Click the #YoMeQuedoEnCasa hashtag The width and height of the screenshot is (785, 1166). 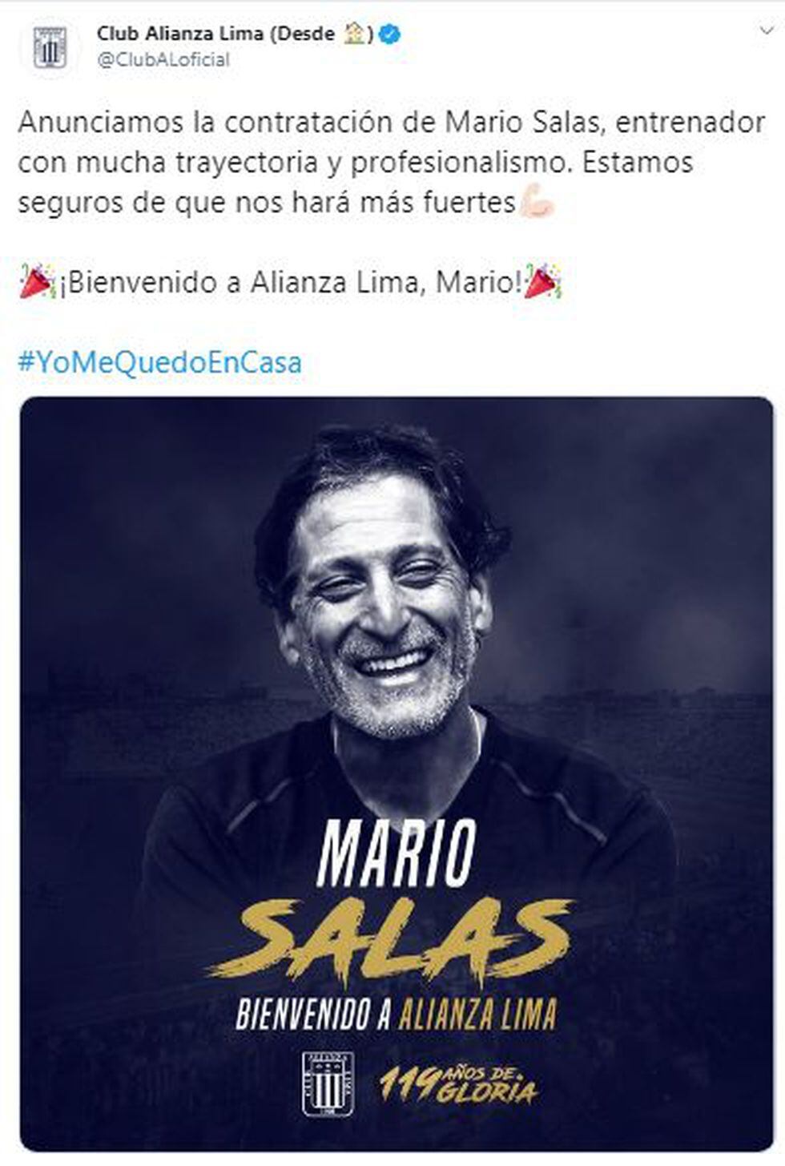160,362
